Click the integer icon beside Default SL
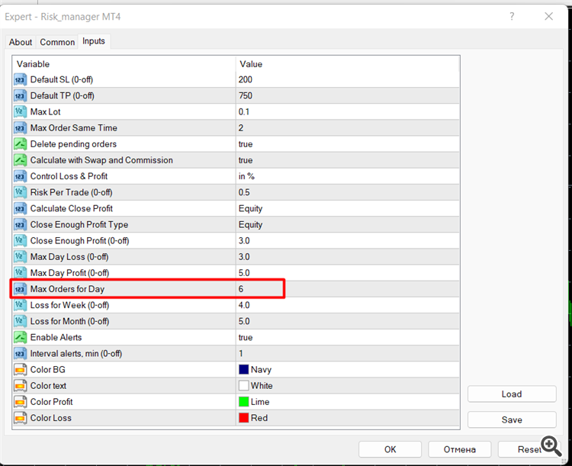Image resolution: width=572 pixels, height=466 pixels. click(x=20, y=79)
